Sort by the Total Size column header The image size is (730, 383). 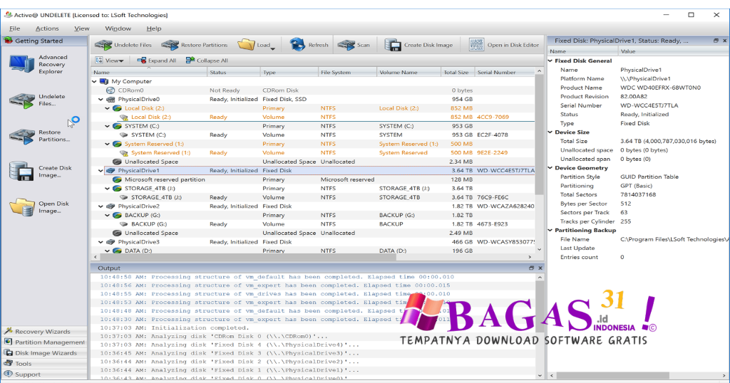click(x=457, y=73)
